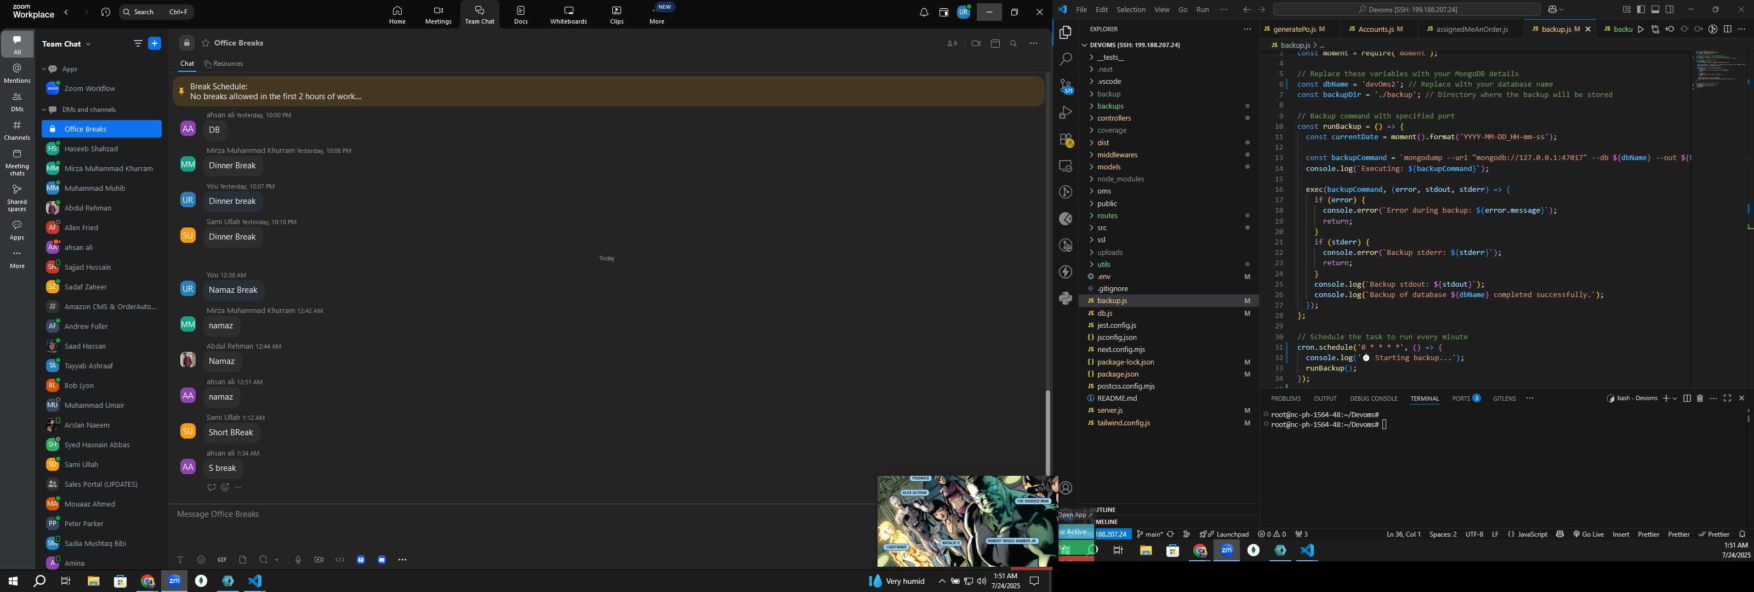
Task: Attach a file to the message
Action: pyautogui.click(x=243, y=559)
